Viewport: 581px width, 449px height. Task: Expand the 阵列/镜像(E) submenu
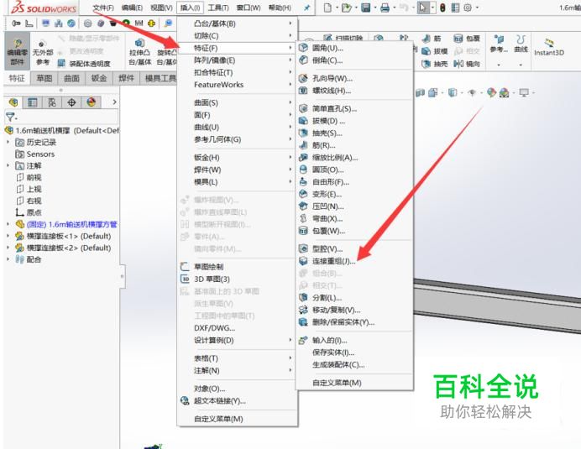[237, 60]
